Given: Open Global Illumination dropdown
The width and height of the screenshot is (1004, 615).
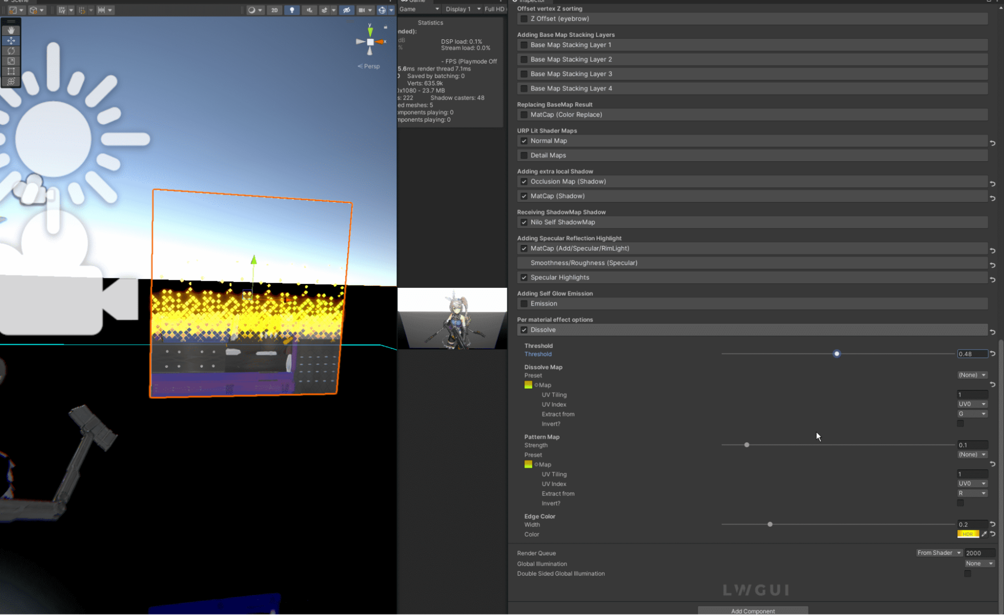Looking at the screenshot, I should 979,563.
